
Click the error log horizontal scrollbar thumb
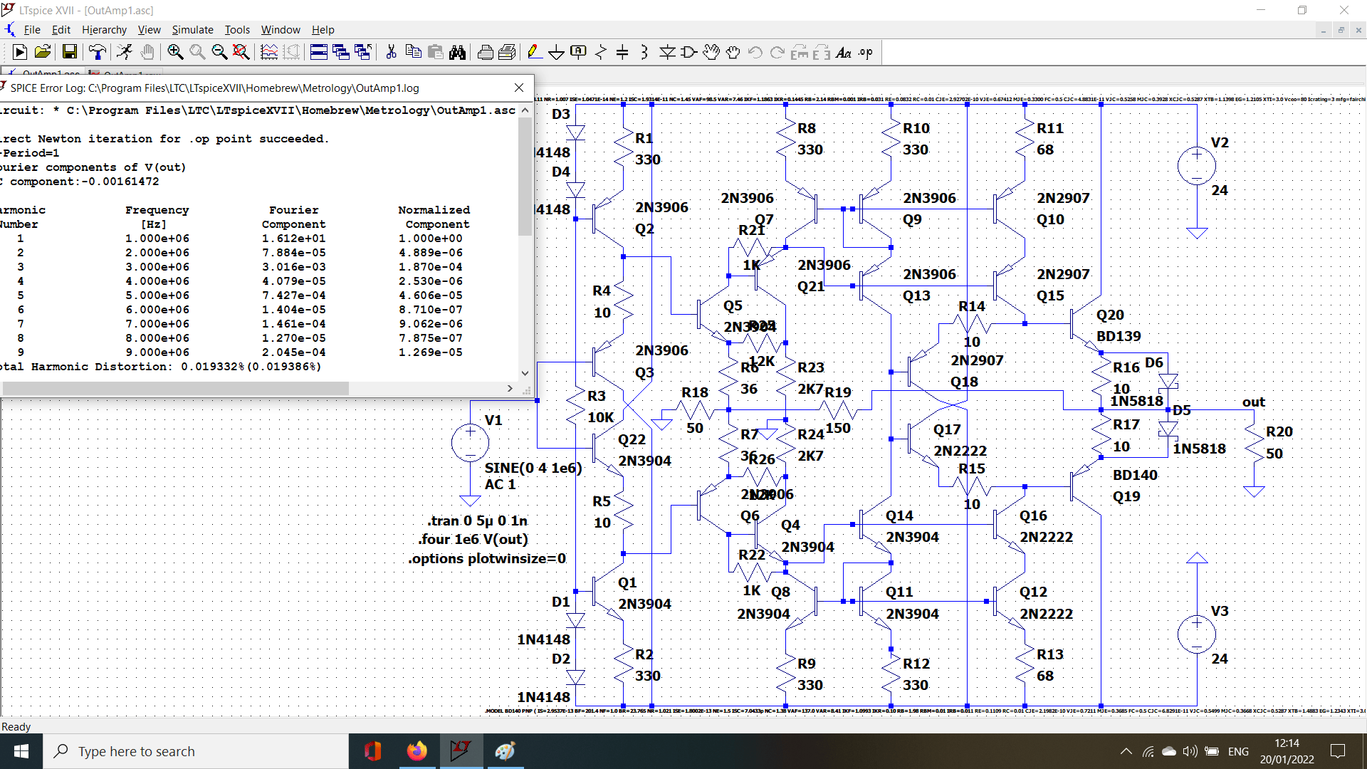pos(175,388)
